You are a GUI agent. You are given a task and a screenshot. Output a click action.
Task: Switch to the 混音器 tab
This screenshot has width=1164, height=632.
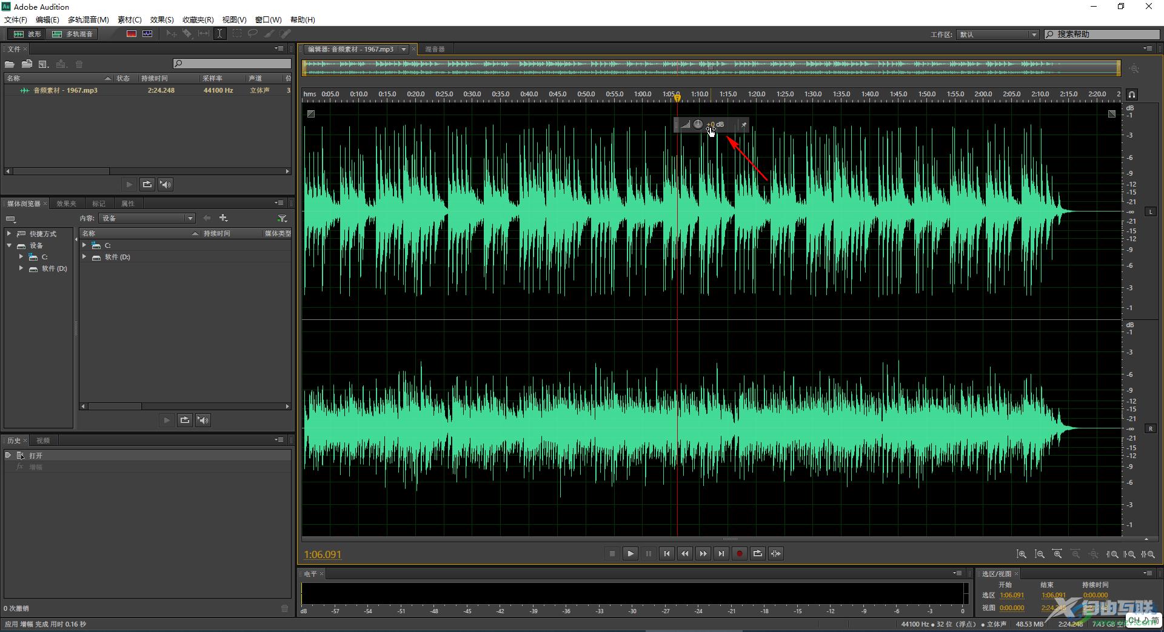pyautogui.click(x=435, y=49)
